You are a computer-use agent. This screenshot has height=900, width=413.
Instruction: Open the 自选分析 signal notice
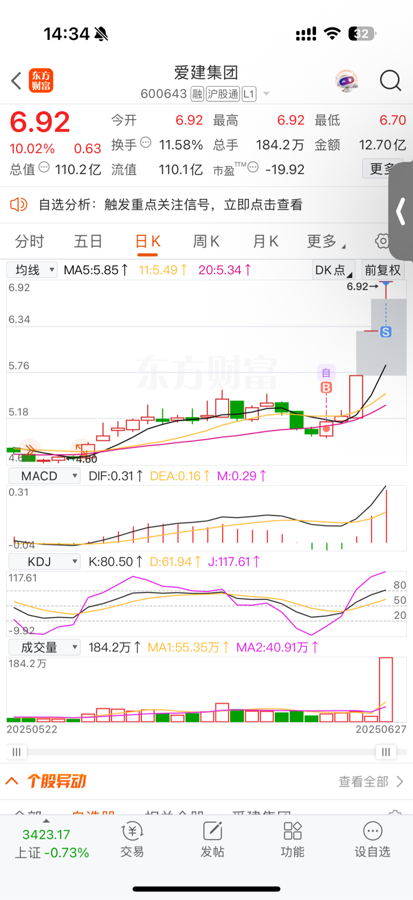click(171, 205)
